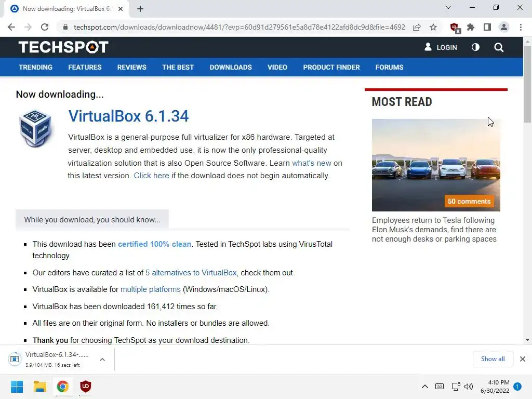
Task: Open the 50 comments badge
Action: tap(469, 201)
